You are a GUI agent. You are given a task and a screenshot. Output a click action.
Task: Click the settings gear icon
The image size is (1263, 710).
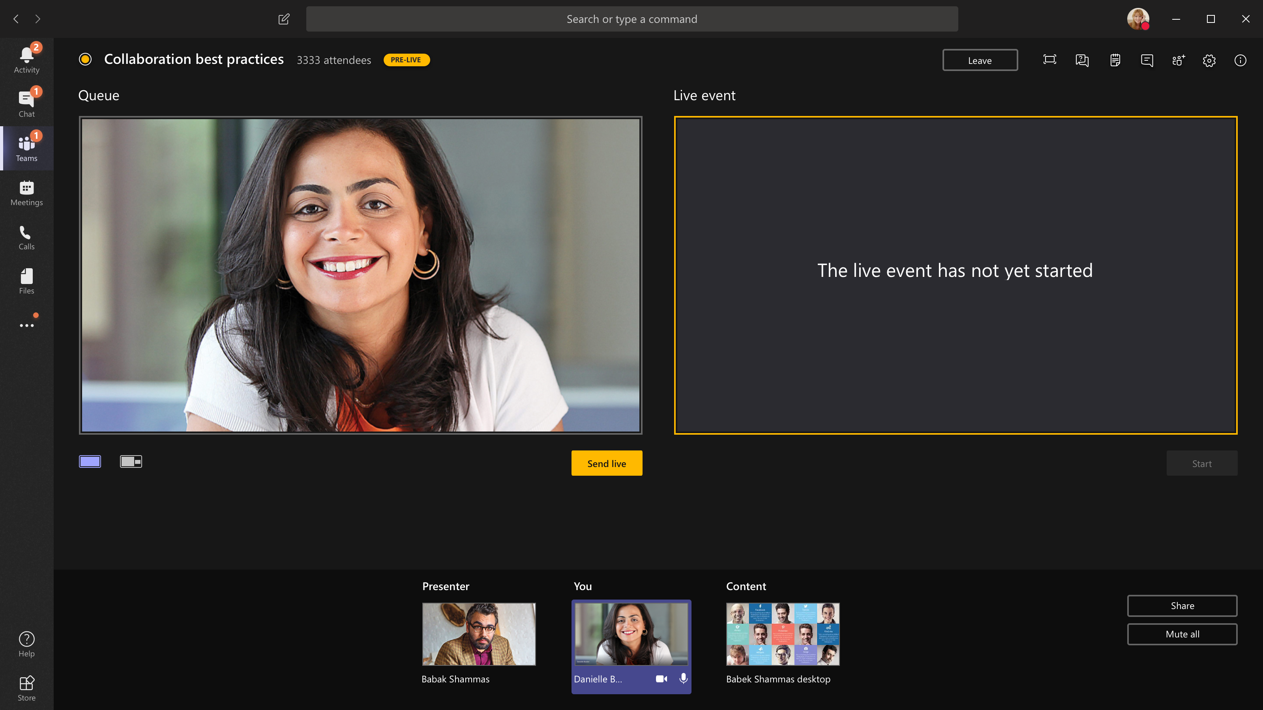tap(1209, 60)
